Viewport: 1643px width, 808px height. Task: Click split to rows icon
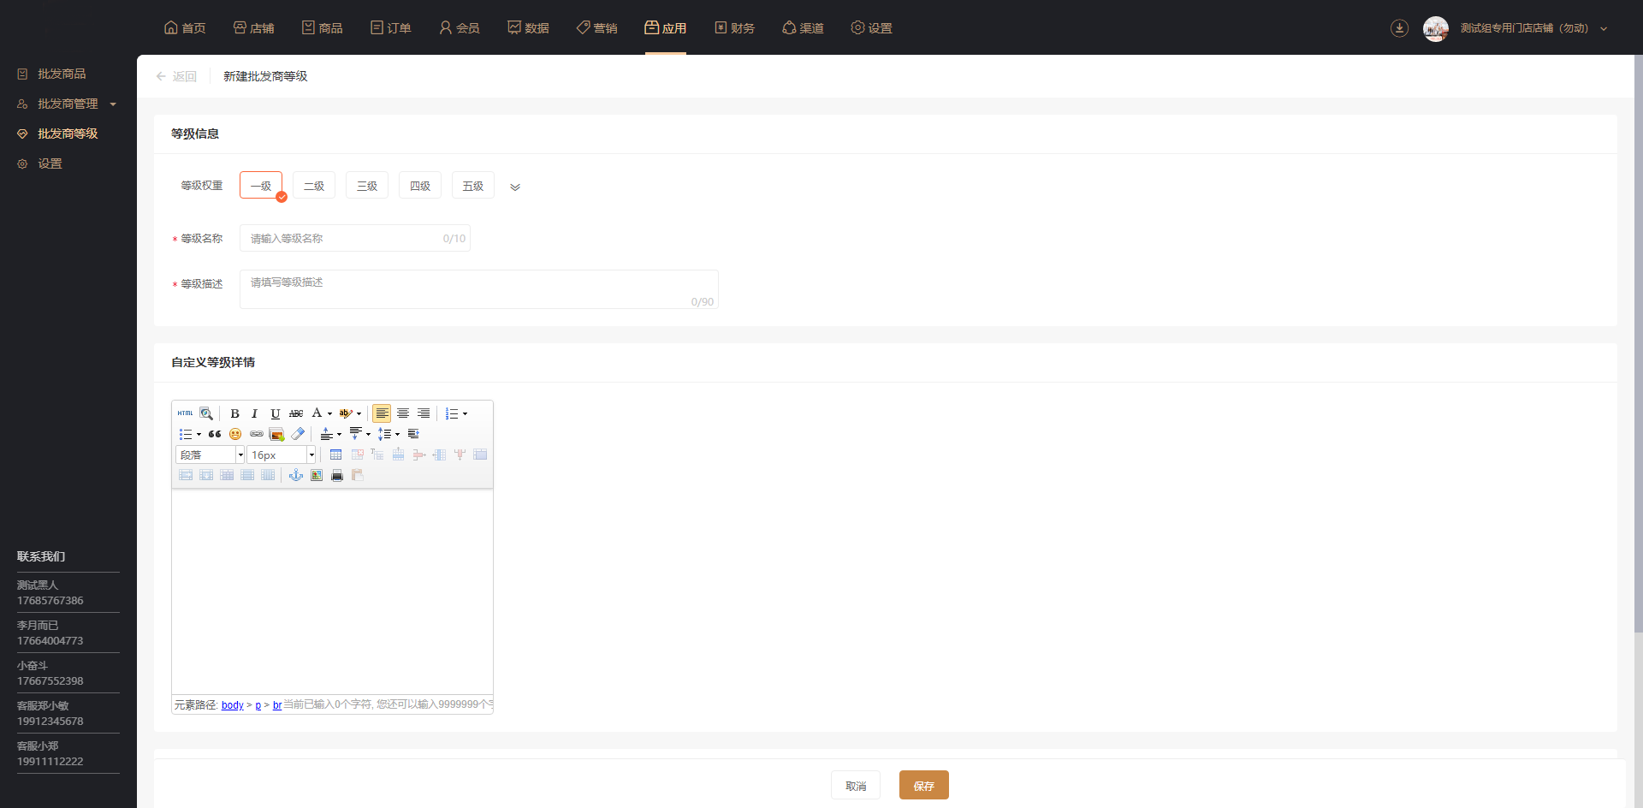tap(247, 475)
